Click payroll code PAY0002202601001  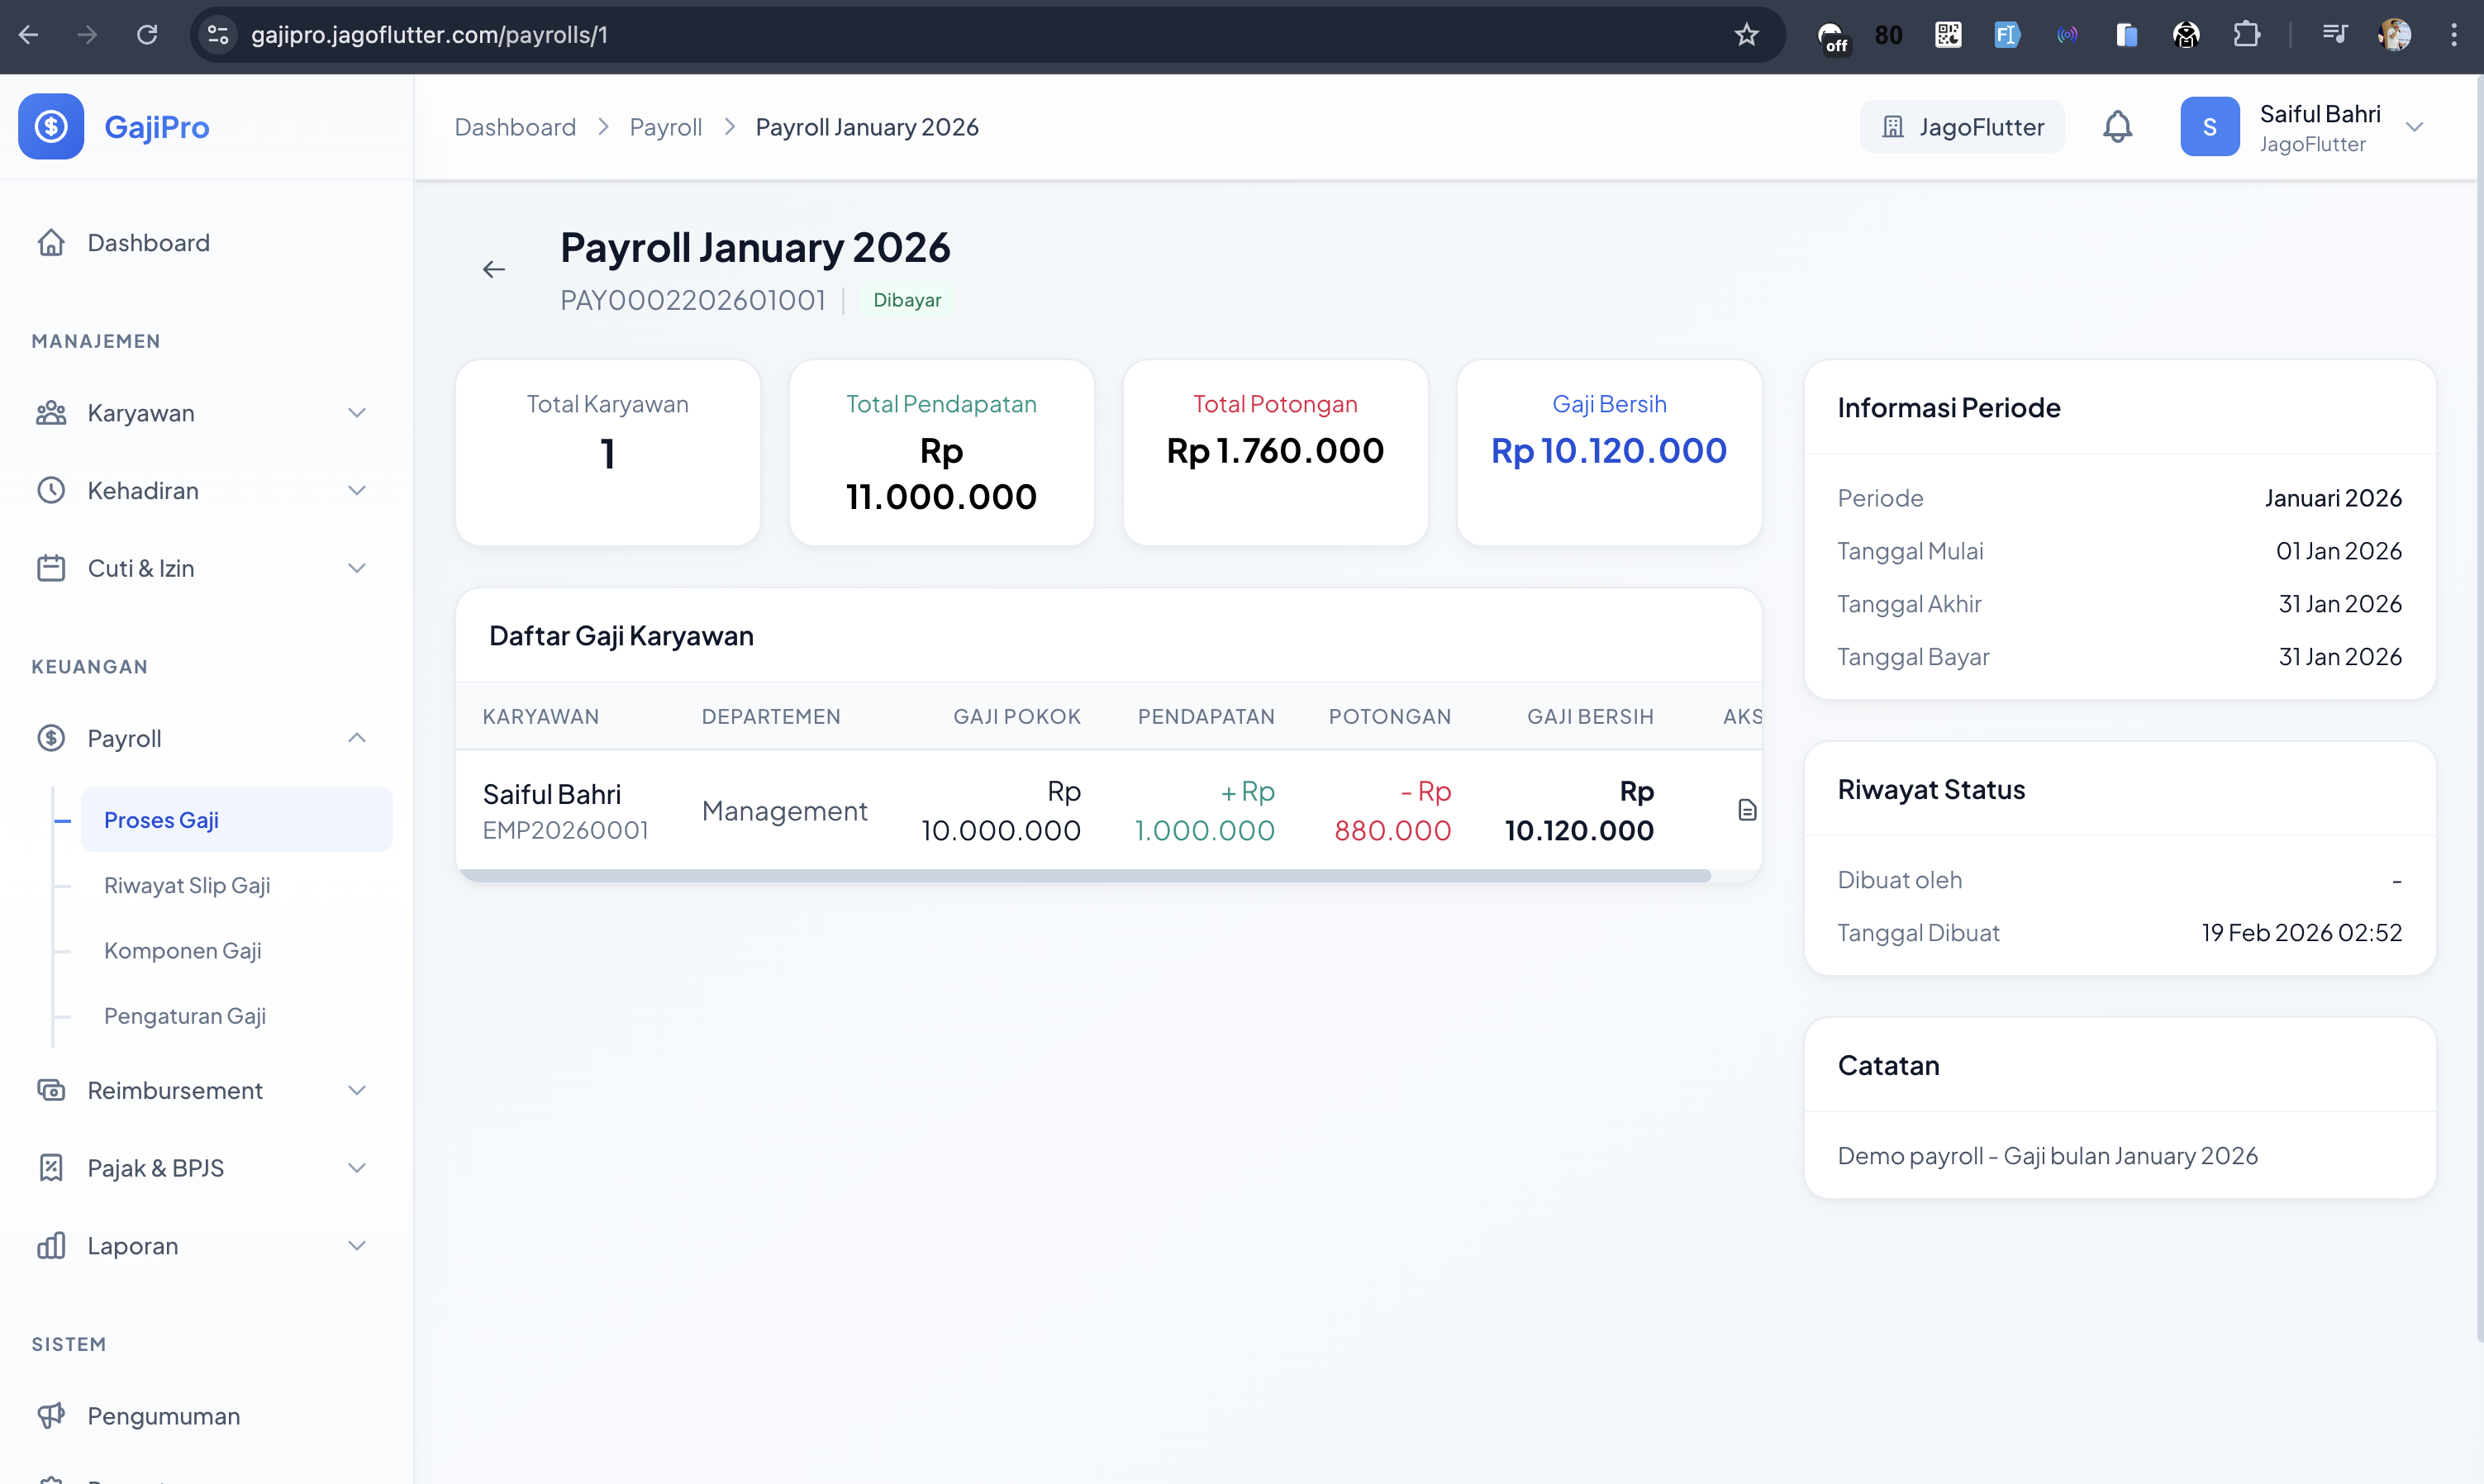[693, 300]
